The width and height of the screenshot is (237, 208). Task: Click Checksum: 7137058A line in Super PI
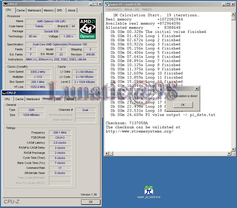(x=127, y=123)
